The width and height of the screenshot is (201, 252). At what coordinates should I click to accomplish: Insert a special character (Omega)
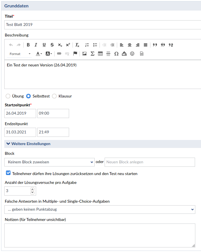[x=116, y=54]
